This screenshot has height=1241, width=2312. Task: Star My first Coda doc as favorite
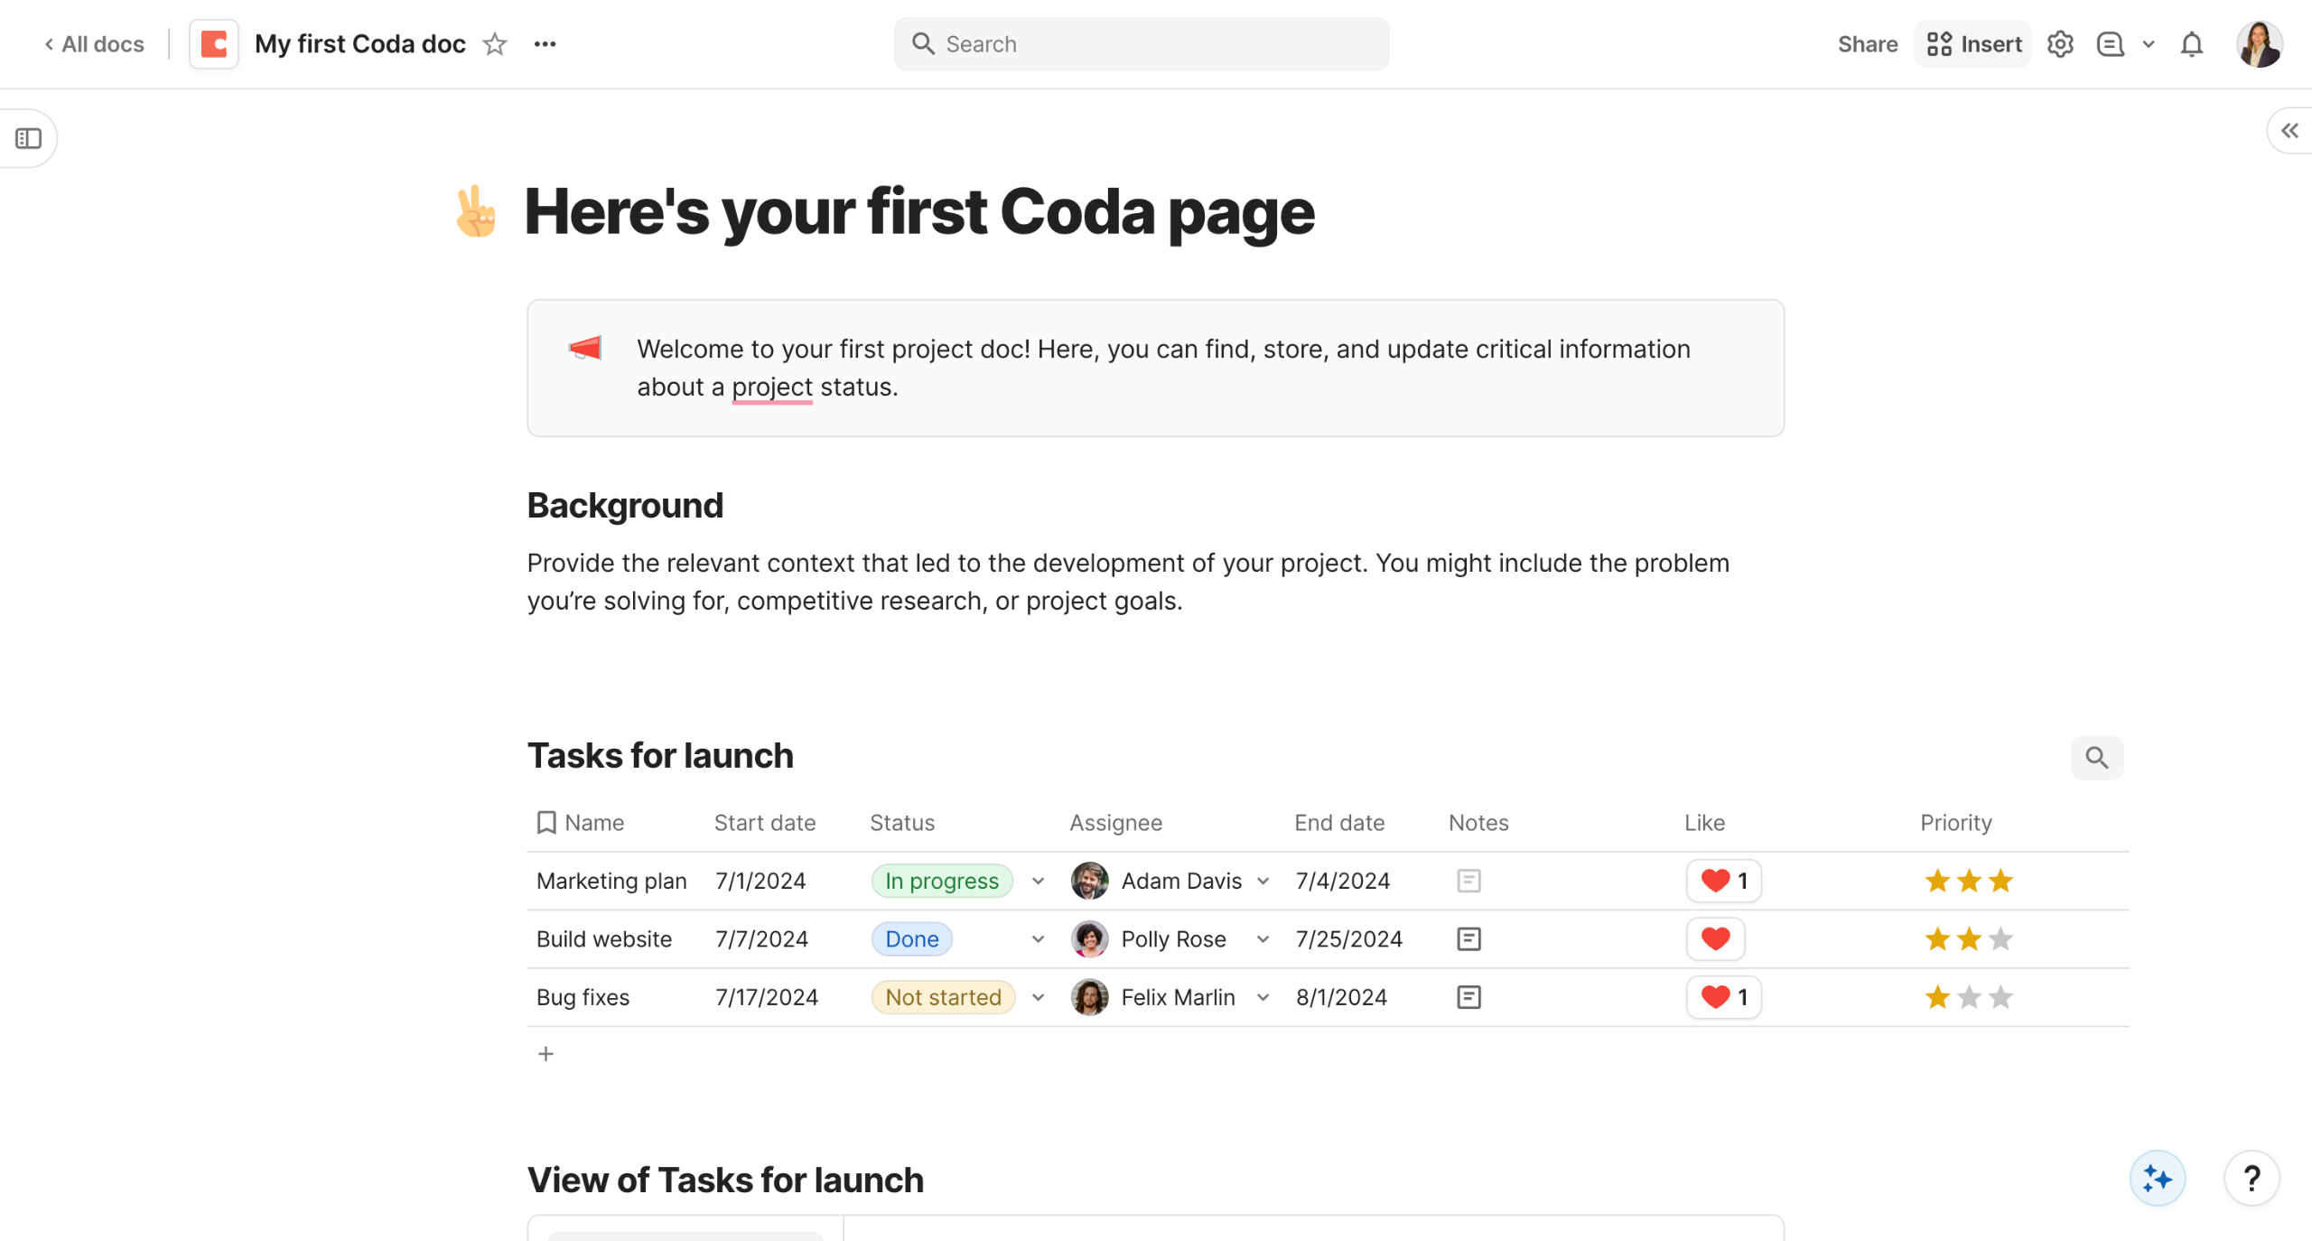(495, 44)
